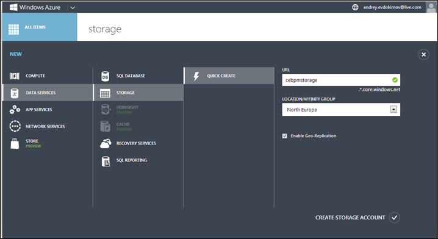This screenshot has width=438, height=239.
Task: Click the user avatar icon
Action: [x=431, y=7]
